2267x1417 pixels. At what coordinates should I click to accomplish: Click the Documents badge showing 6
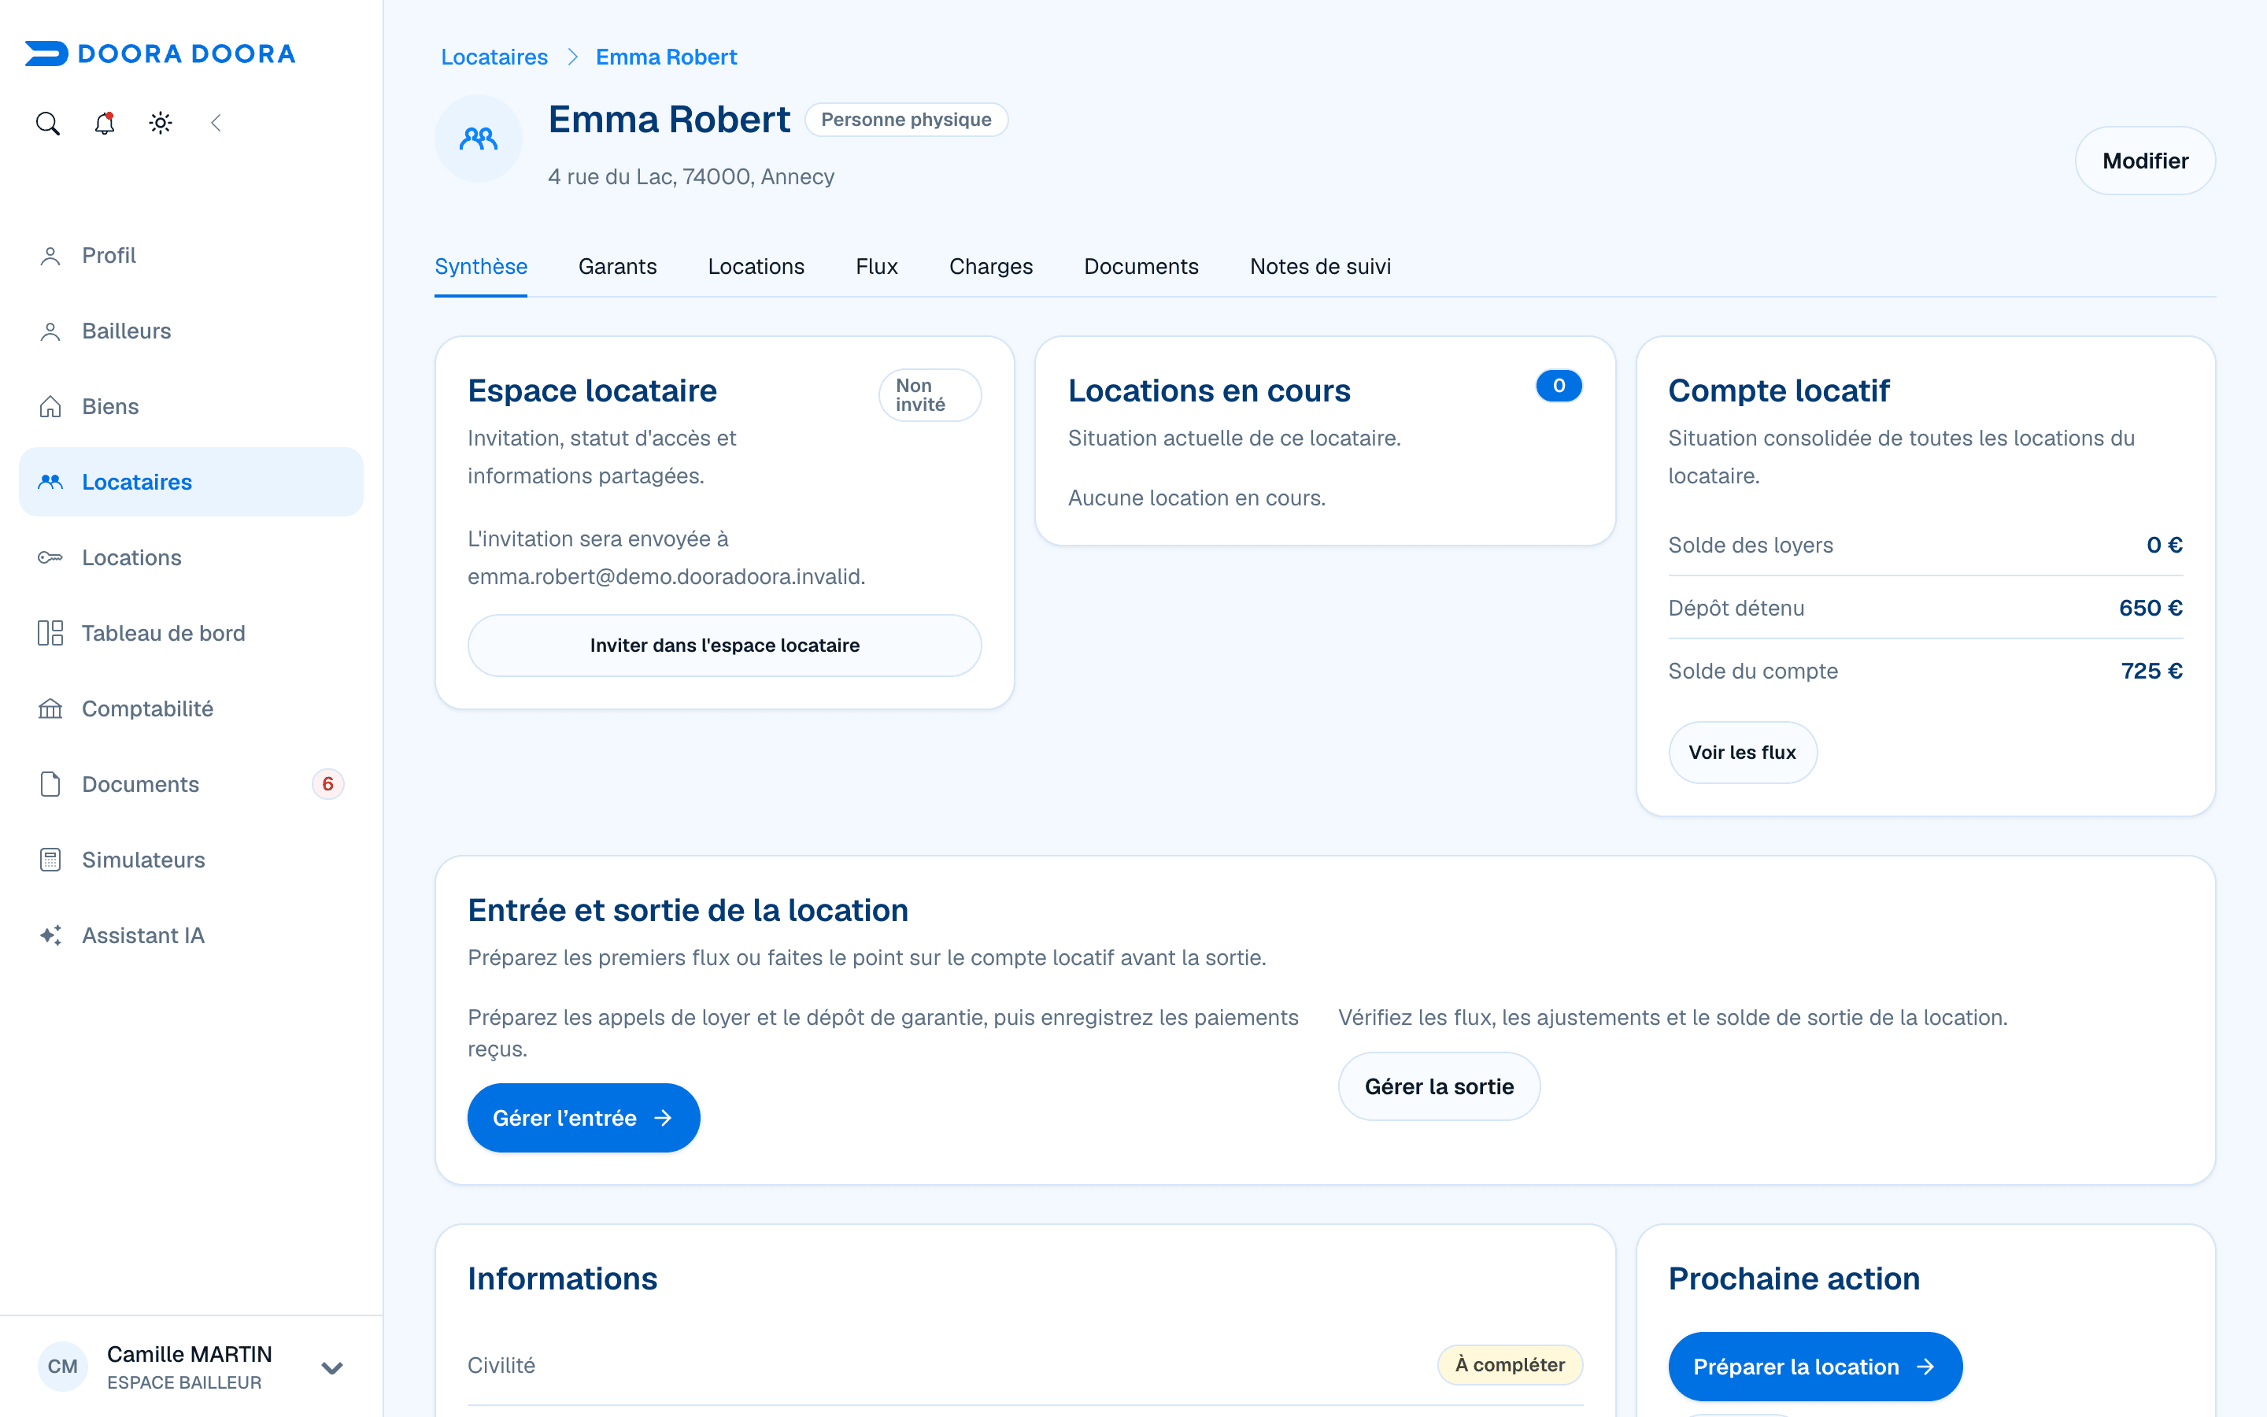point(328,784)
